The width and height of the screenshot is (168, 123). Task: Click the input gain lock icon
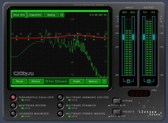[x=128, y=81]
